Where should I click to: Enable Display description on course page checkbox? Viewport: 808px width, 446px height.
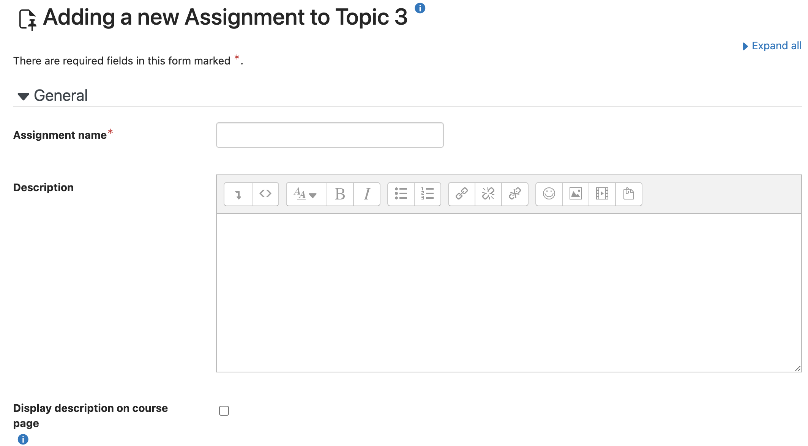click(x=224, y=411)
